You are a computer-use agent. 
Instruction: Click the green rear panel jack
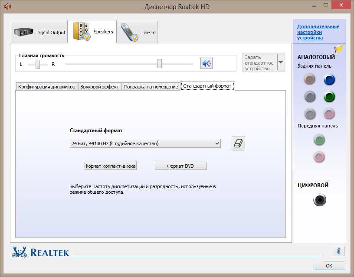coord(329,97)
